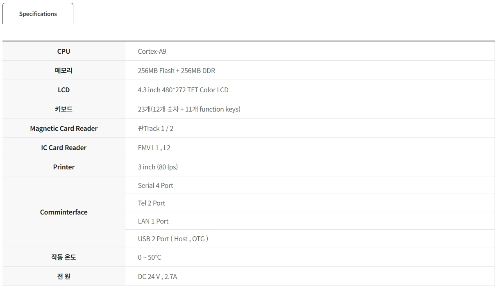Image resolution: width=499 pixels, height=290 pixels.
Task: Click the DC 24 V , 2.7A value
Action: click(157, 276)
